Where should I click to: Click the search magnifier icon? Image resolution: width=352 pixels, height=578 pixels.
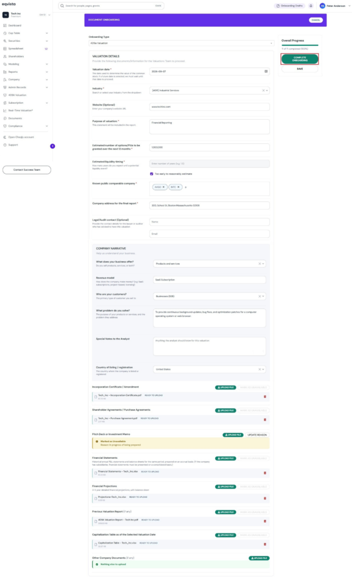[62, 6]
